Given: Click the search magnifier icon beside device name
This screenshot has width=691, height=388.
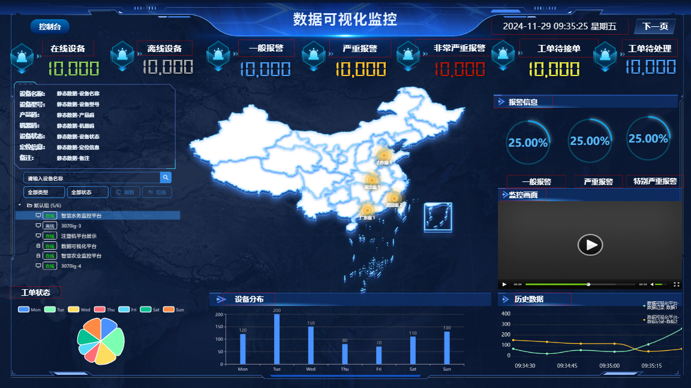Looking at the screenshot, I should [166, 178].
